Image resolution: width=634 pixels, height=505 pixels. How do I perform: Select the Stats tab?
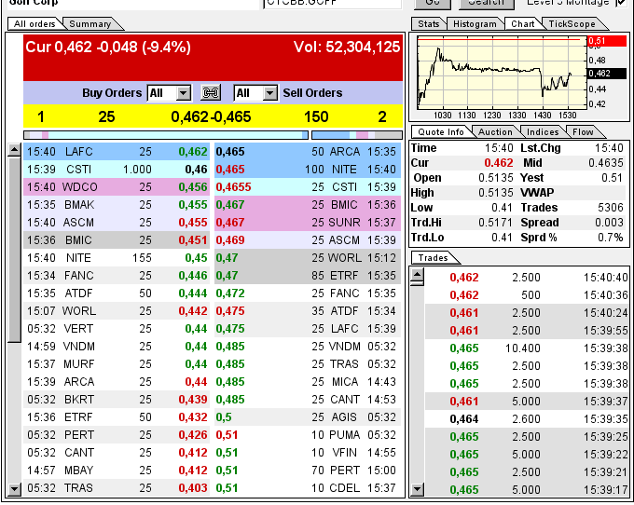click(x=429, y=24)
